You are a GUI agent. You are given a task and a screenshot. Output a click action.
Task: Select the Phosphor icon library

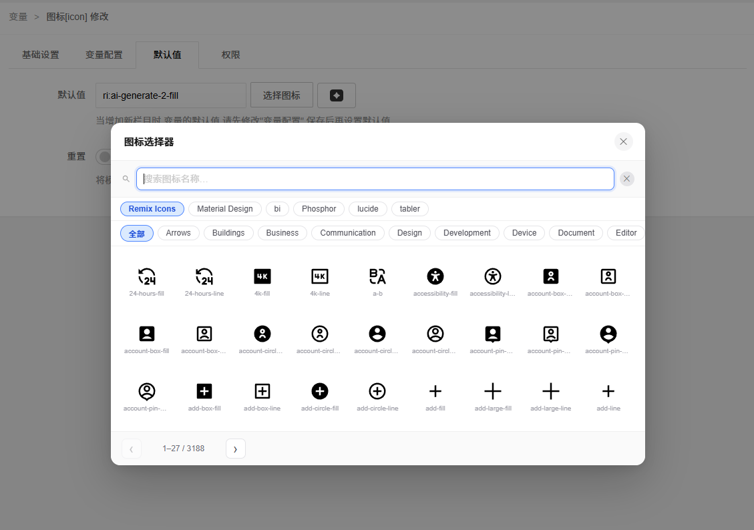coord(319,209)
